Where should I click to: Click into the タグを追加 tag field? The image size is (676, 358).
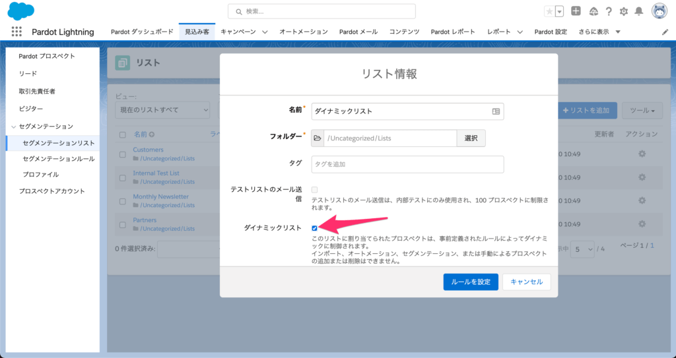pyautogui.click(x=407, y=165)
